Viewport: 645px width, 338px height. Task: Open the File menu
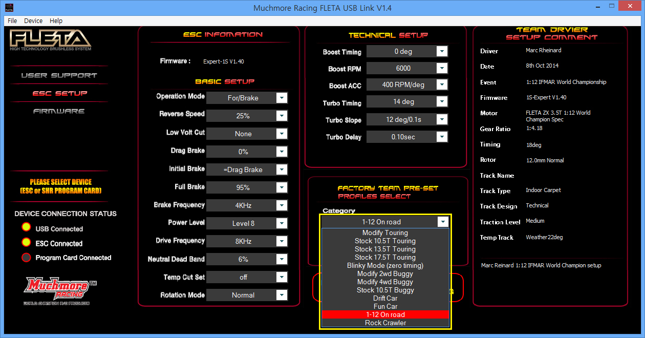click(x=12, y=20)
